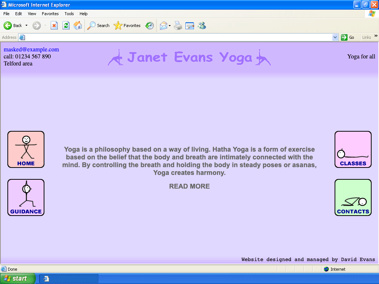Click the left yoga pose silhouette in banner
Screen dimensions: 379x284
[115, 57]
